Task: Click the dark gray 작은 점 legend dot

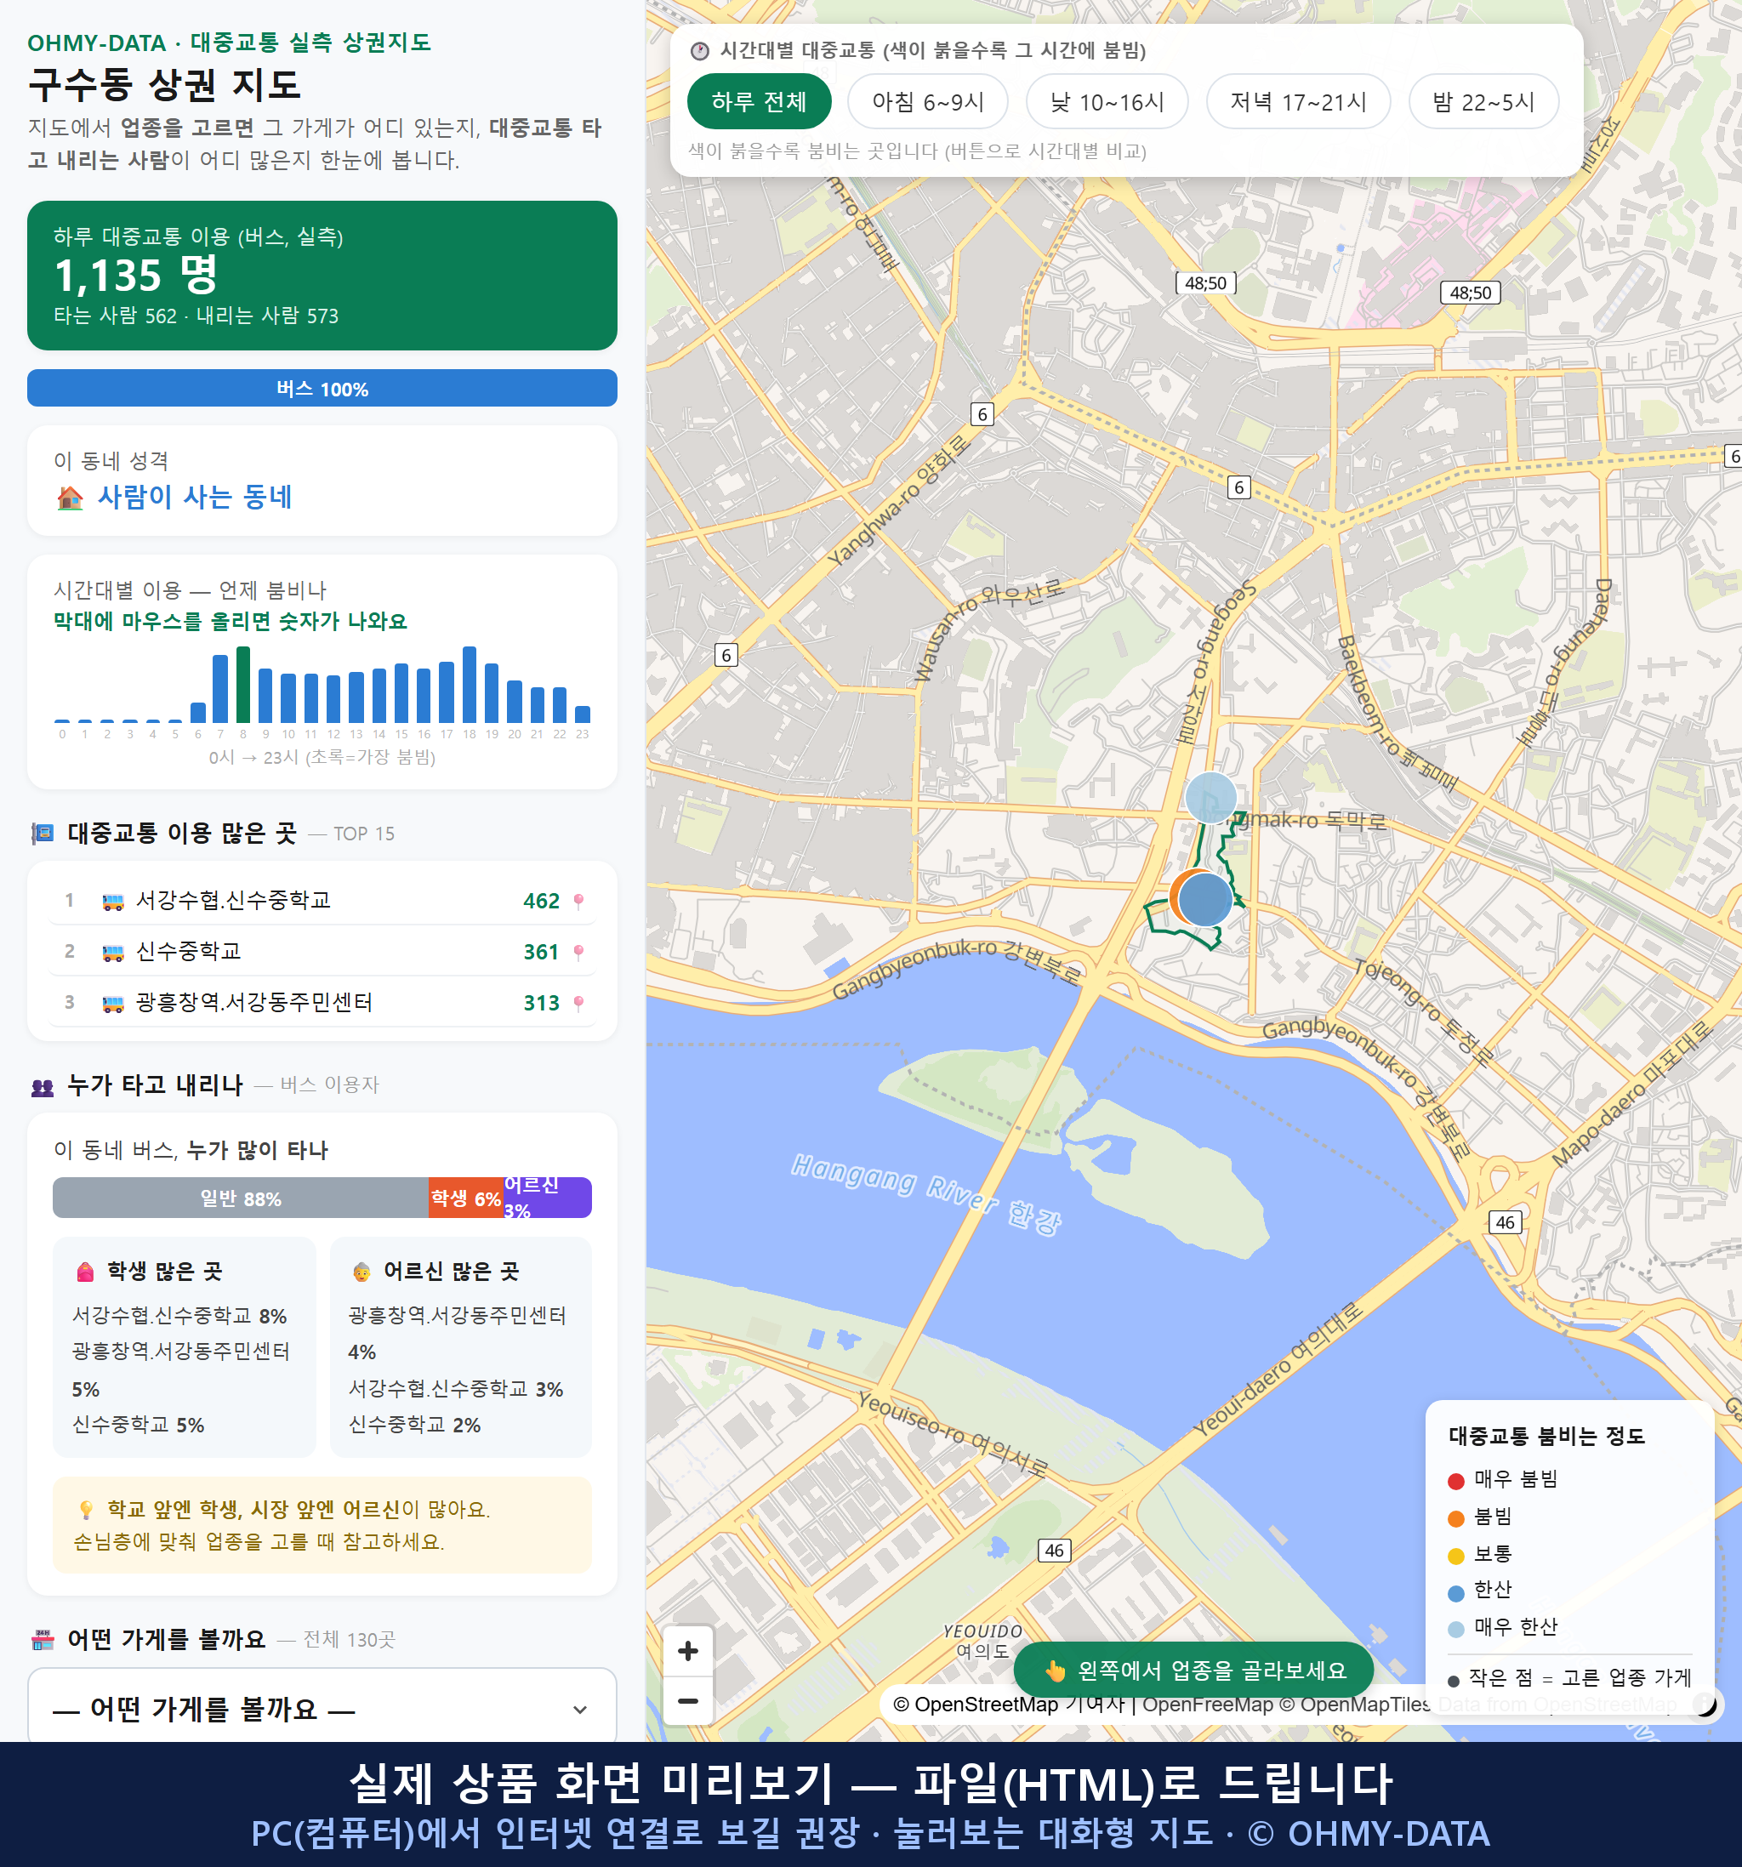Action: click(x=1454, y=1681)
